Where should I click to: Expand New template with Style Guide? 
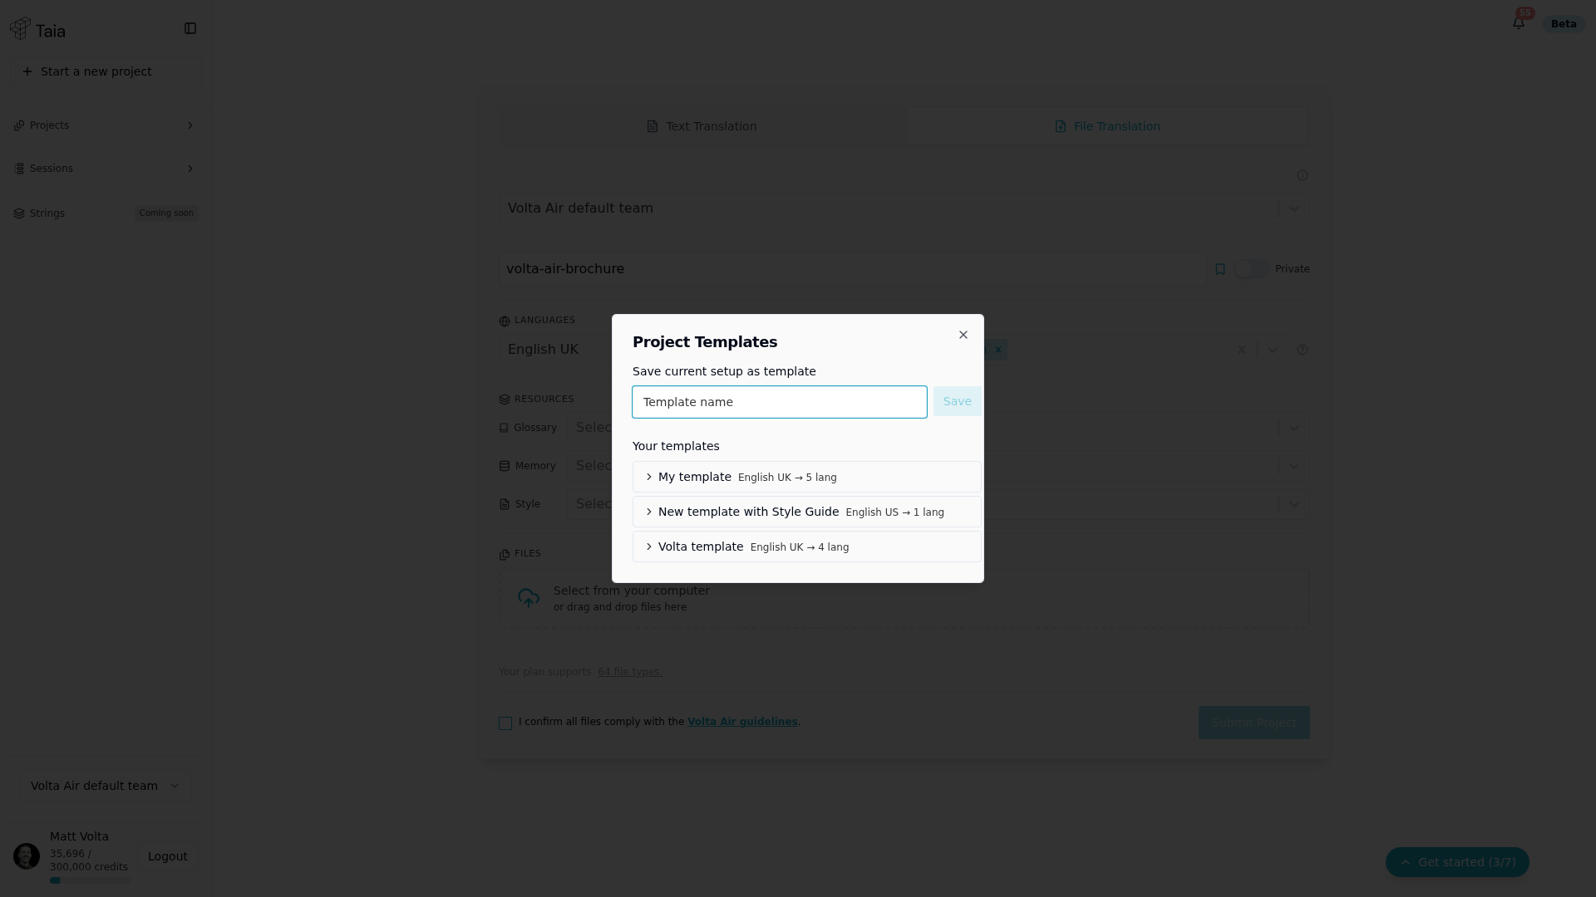tap(807, 512)
